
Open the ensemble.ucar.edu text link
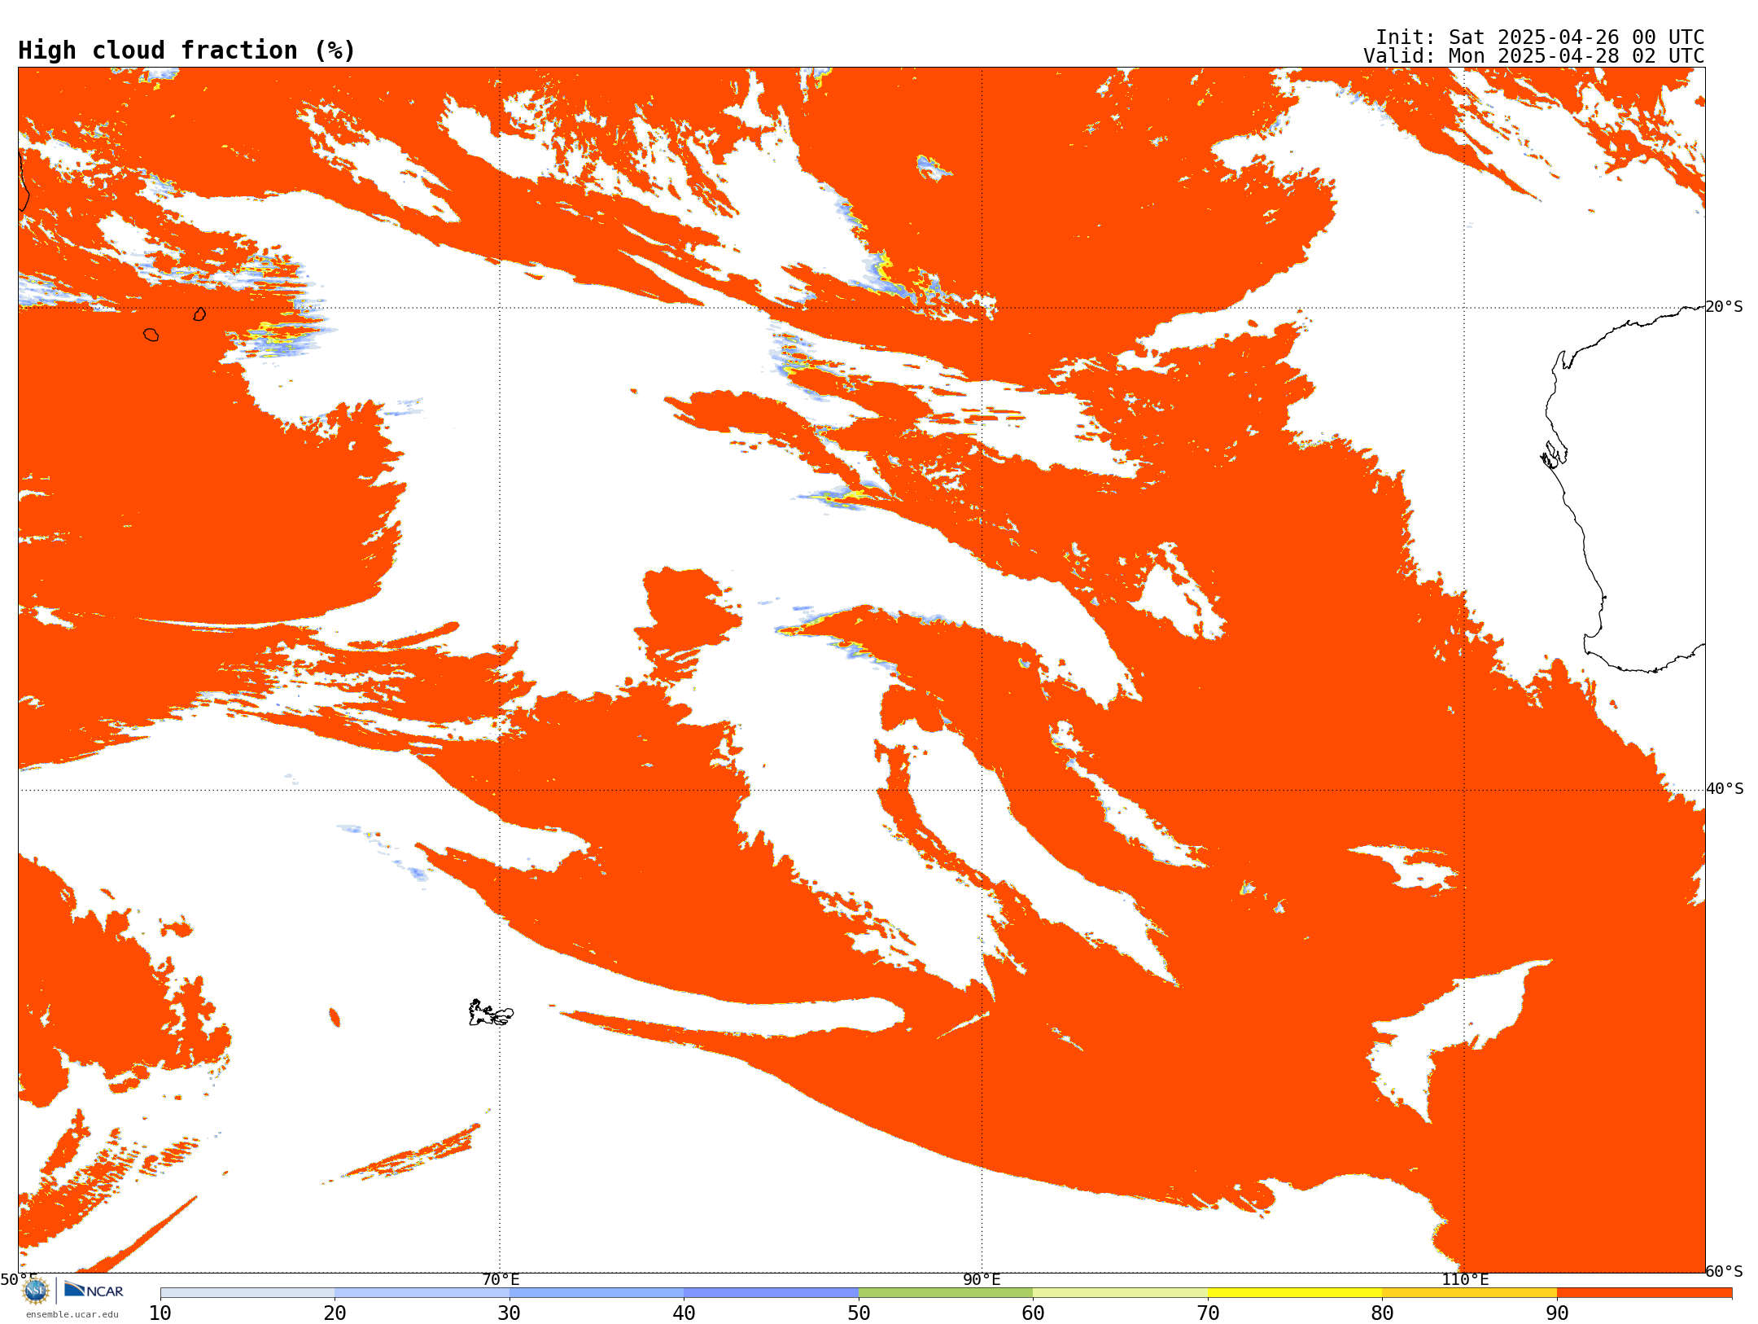(72, 1314)
